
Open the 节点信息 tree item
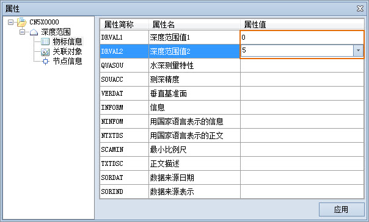point(67,62)
